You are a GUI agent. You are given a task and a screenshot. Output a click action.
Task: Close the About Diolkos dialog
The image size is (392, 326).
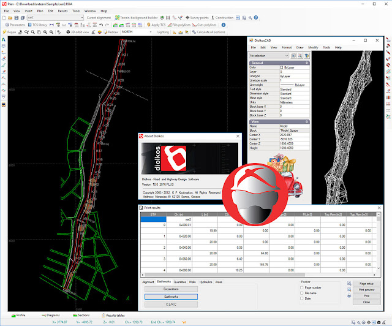238,136
